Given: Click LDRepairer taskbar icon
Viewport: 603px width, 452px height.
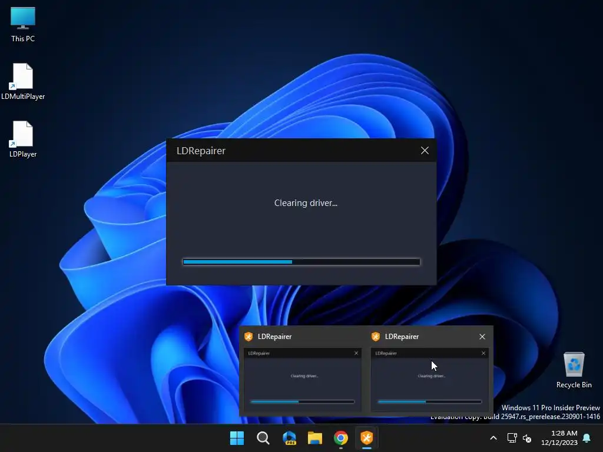Looking at the screenshot, I should pyautogui.click(x=367, y=438).
